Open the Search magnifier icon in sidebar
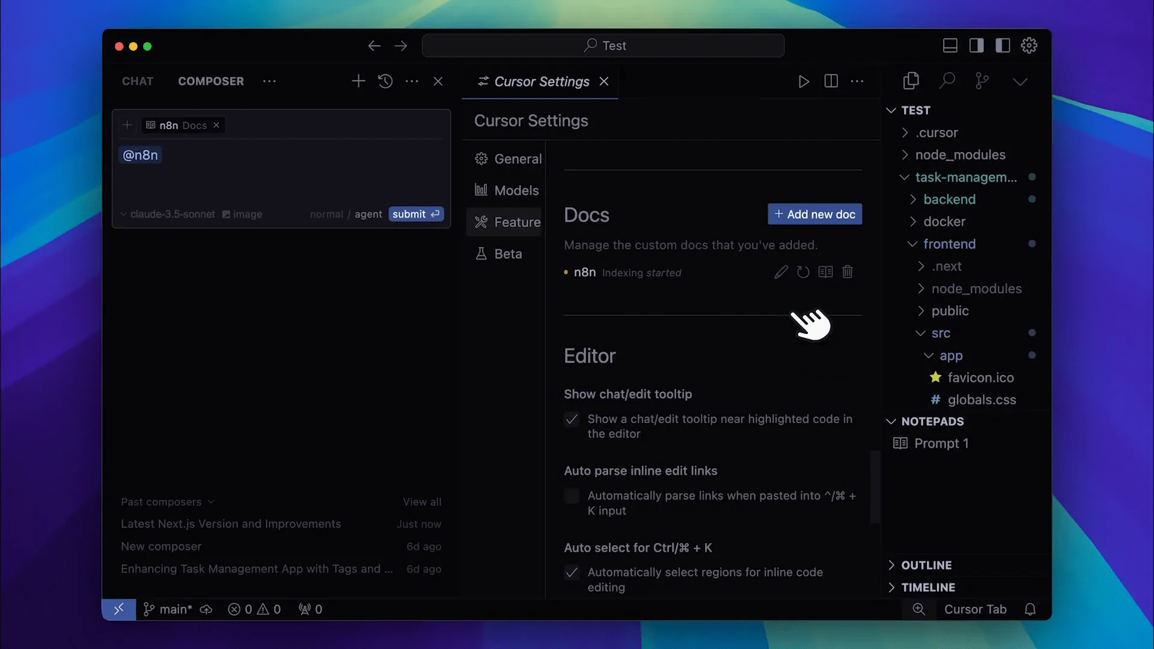This screenshot has height=649, width=1154. 947,81
